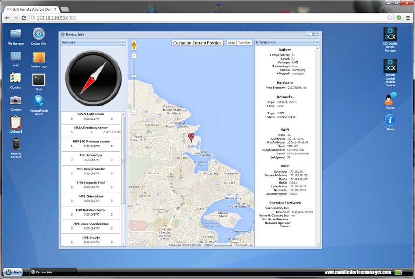The width and height of the screenshot is (415, 279).
Task: Select the GP2A Proximity sensor row
Action: [x=91, y=130]
